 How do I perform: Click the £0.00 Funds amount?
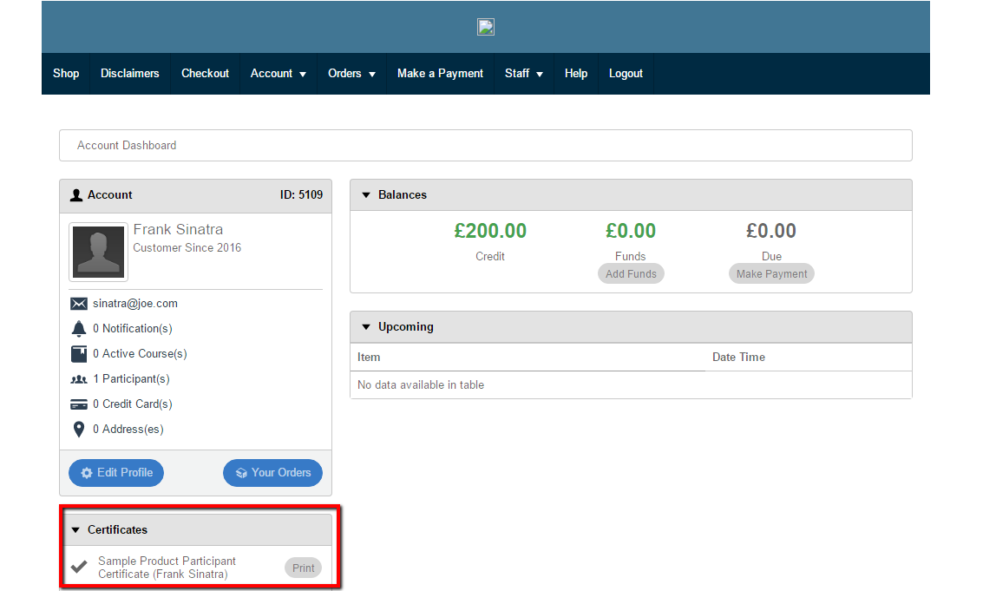click(x=631, y=231)
